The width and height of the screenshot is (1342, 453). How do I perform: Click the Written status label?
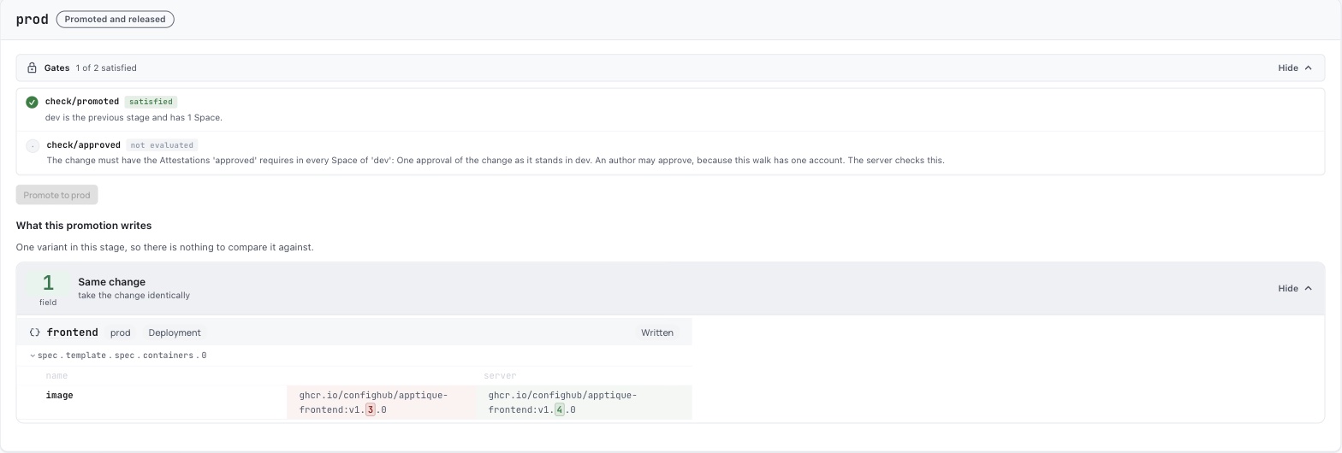pyautogui.click(x=657, y=332)
